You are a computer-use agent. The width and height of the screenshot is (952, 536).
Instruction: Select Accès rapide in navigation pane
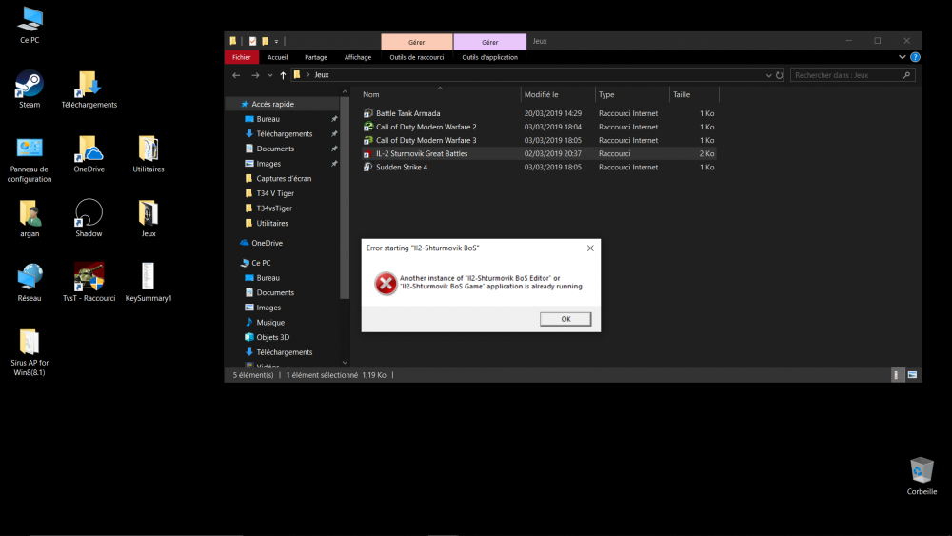coord(272,105)
